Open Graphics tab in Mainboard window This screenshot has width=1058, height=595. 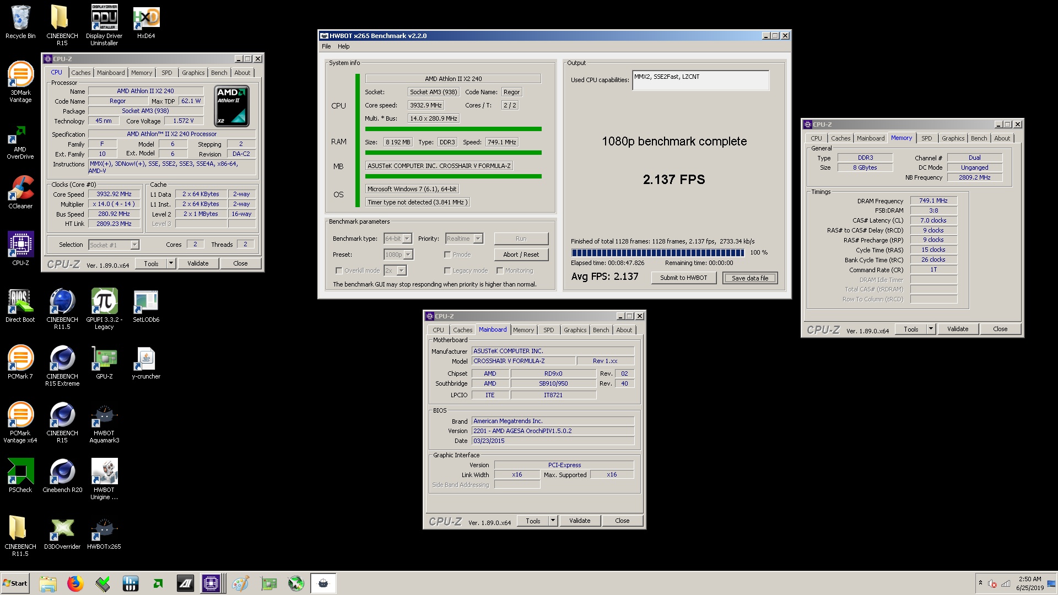point(575,330)
